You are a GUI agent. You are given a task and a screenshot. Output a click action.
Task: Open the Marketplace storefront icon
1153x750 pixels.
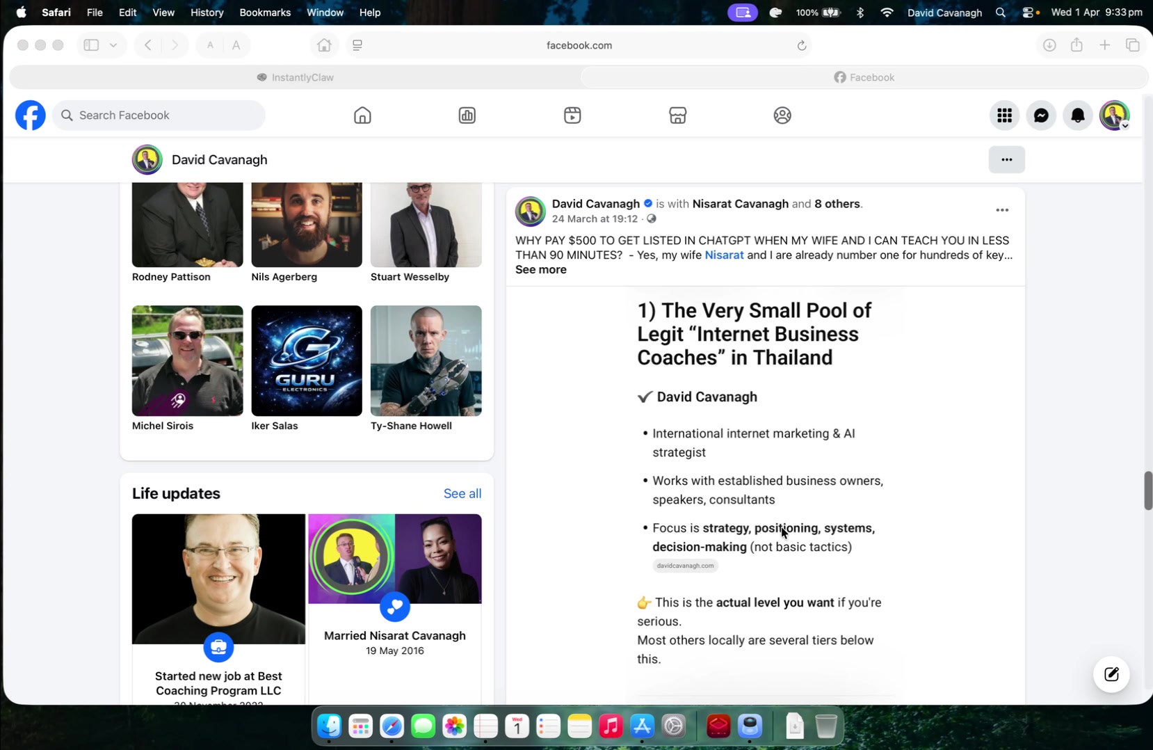click(678, 115)
